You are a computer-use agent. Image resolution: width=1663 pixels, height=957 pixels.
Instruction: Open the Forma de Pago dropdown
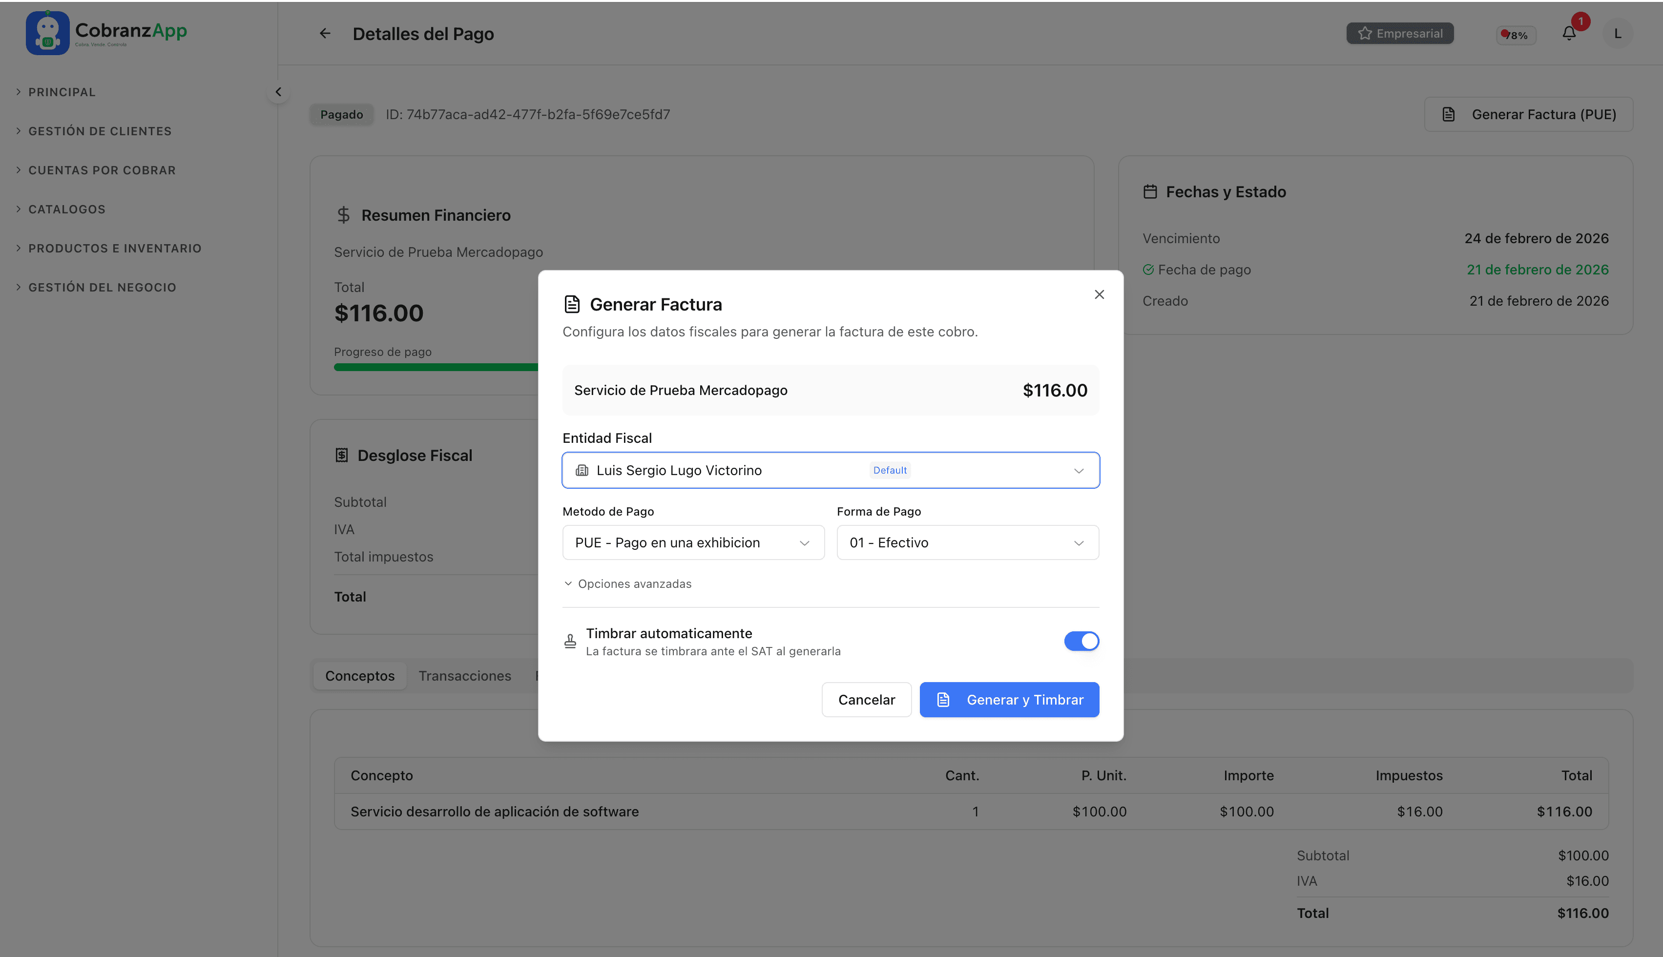click(967, 542)
